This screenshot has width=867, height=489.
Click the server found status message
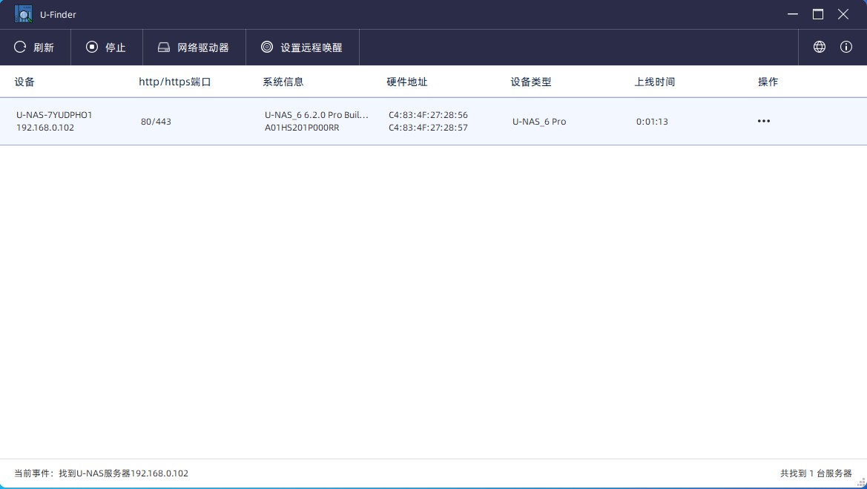click(101, 473)
